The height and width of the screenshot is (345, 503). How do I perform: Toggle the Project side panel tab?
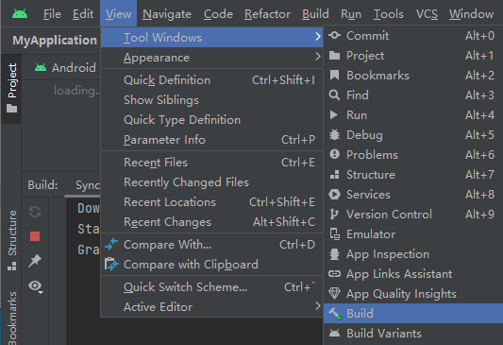12,88
